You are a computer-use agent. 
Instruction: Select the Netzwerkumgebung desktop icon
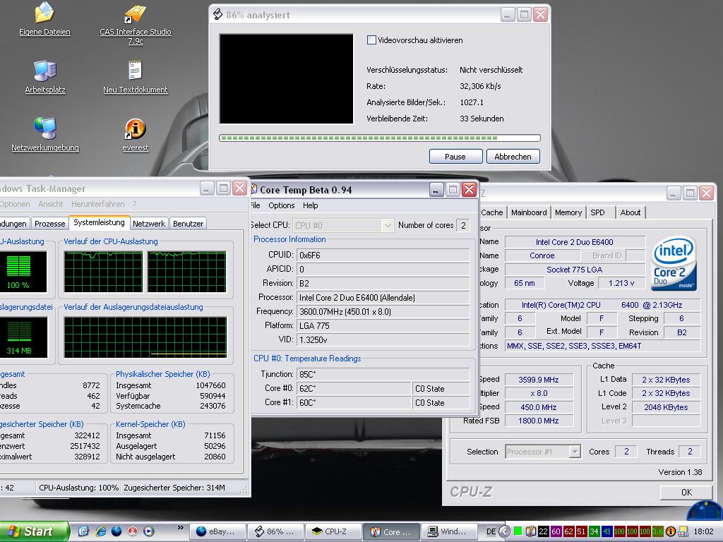44,135
